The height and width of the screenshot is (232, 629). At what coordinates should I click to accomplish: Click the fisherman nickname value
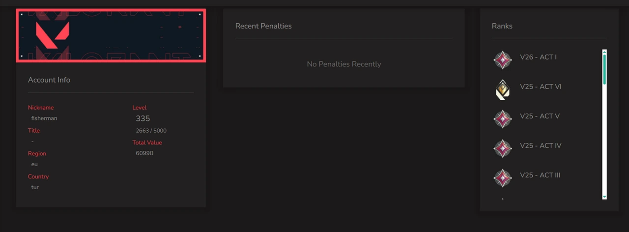[x=44, y=118]
